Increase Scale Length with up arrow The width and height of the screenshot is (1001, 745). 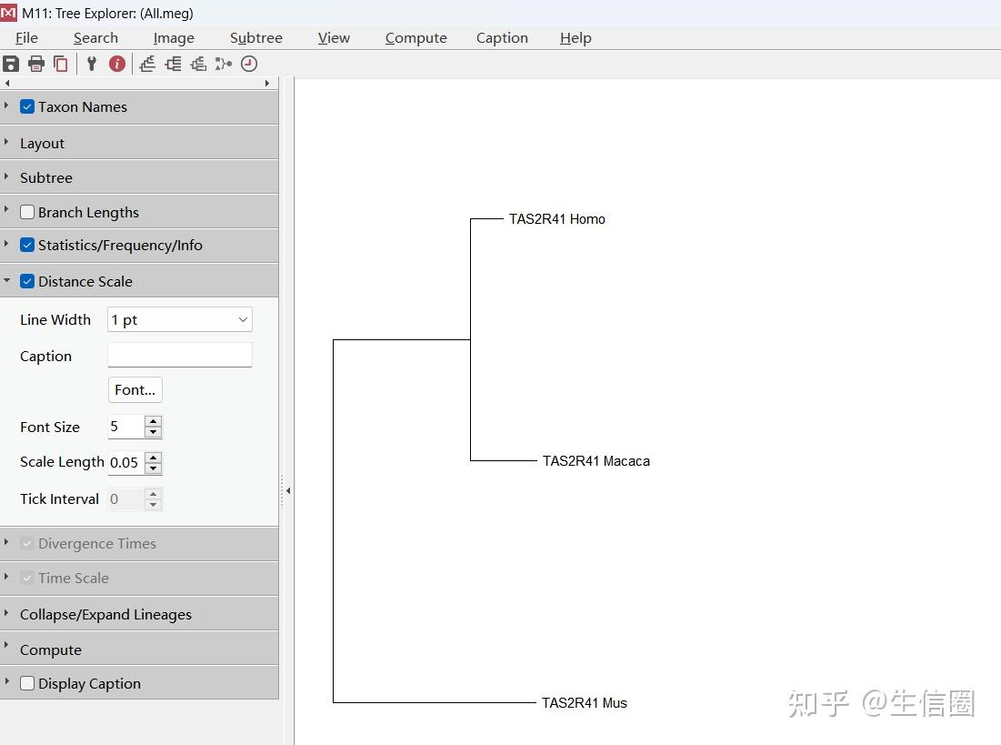point(154,457)
